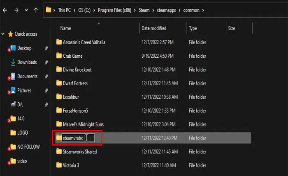The image size is (288, 176).
Task: Select the Excalibur folder icon
Action: (x=59, y=97)
